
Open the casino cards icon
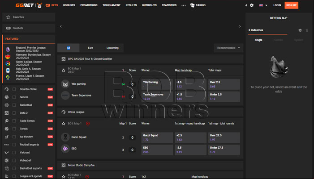(192, 5)
